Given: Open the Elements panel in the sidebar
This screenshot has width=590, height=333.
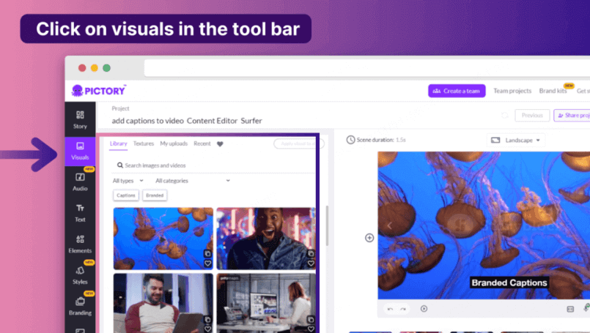Looking at the screenshot, I should (x=80, y=244).
